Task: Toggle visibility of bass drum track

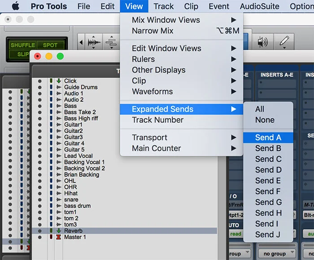Action: (40, 206)
